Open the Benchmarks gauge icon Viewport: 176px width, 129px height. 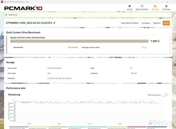coord(142,6)
